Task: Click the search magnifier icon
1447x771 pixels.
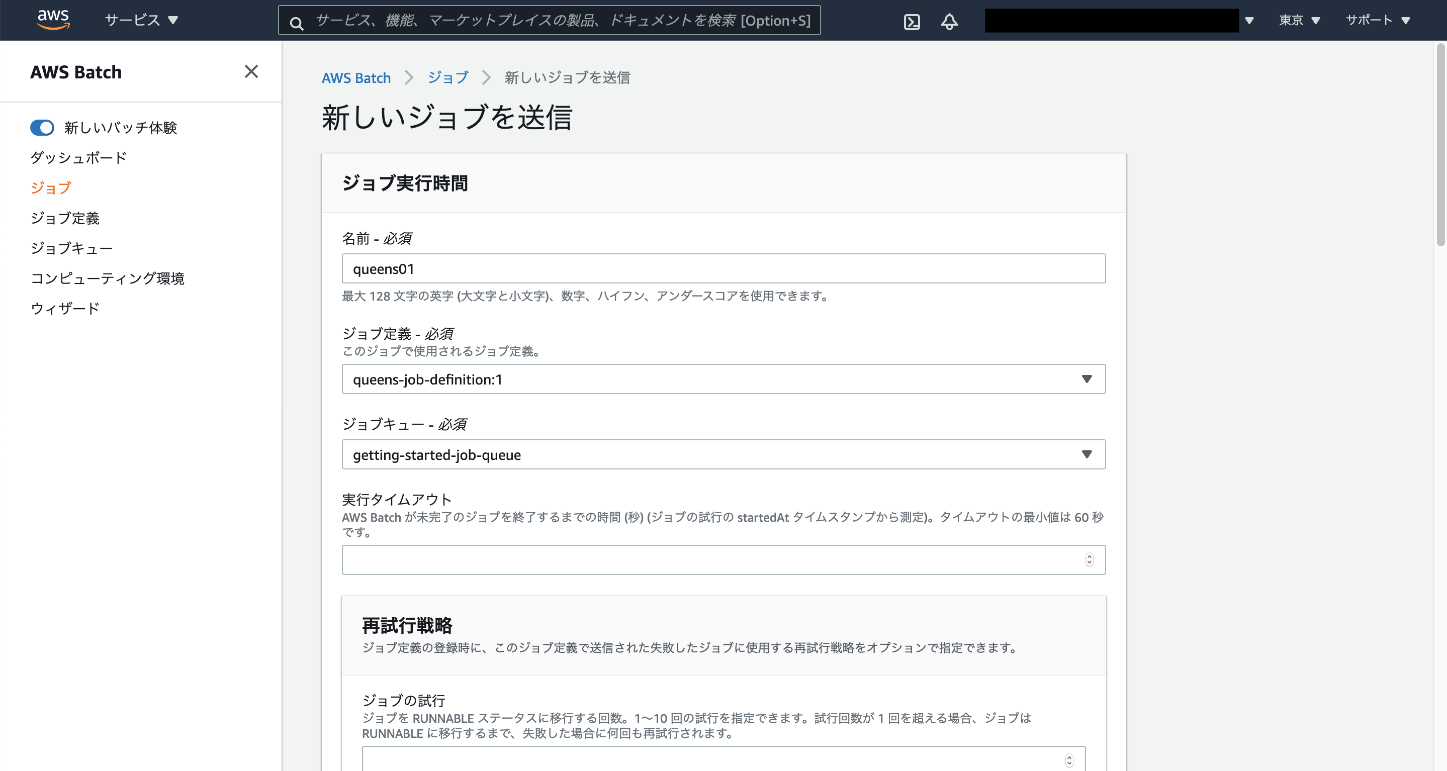Action: coord(297,23)
